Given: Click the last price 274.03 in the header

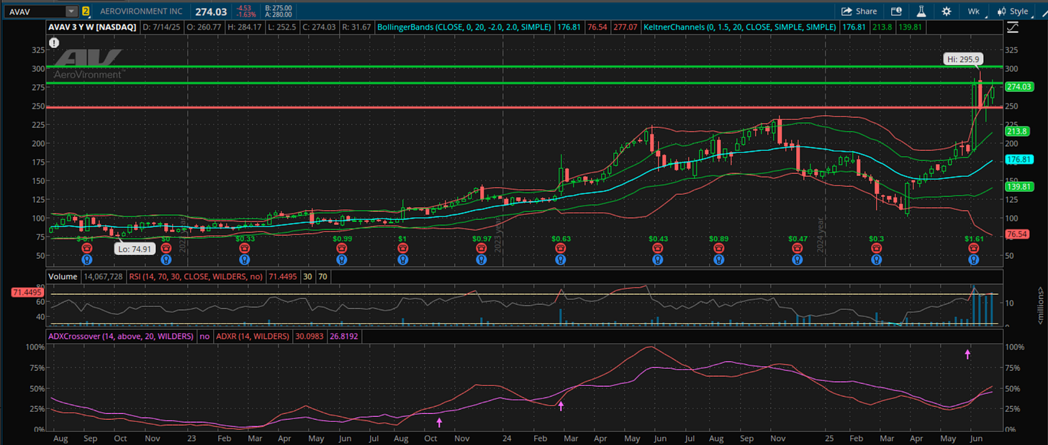Looking at the screenshot, I should [x=211, y=11].
